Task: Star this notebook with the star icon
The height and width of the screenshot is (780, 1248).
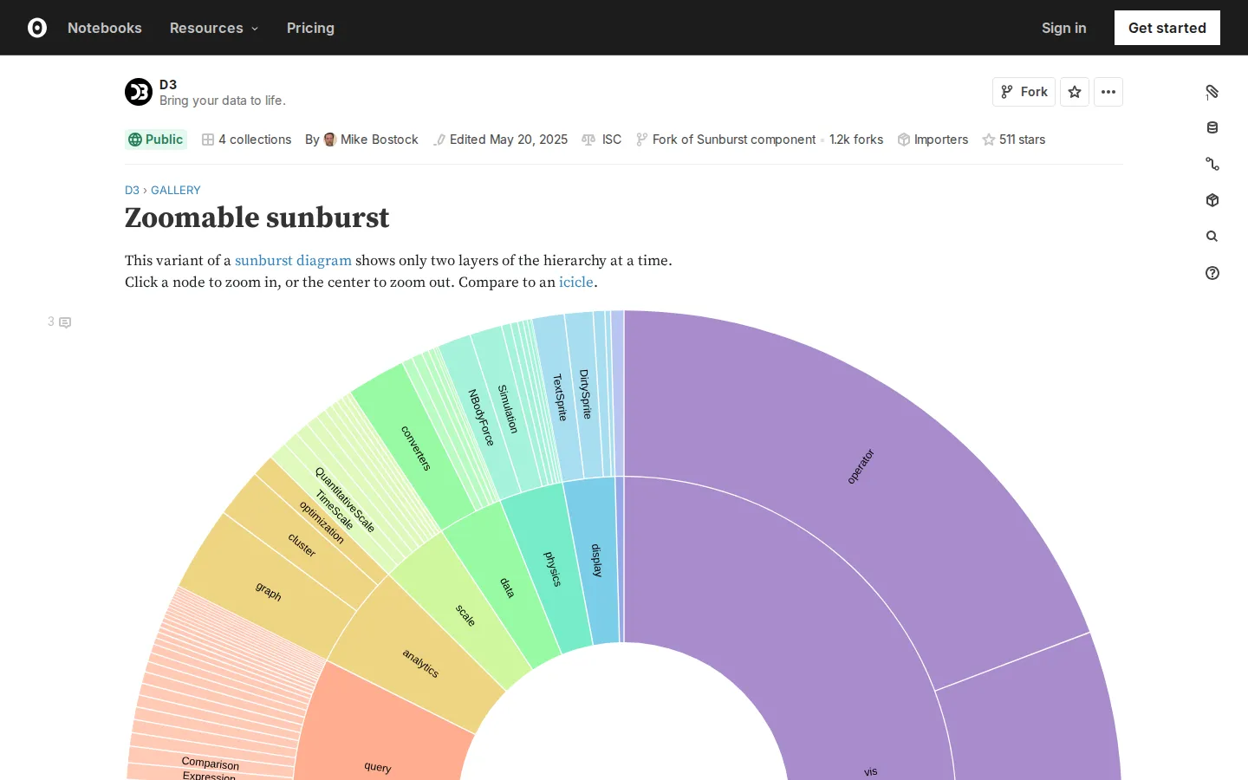Action: click(x=1075, y=92)
